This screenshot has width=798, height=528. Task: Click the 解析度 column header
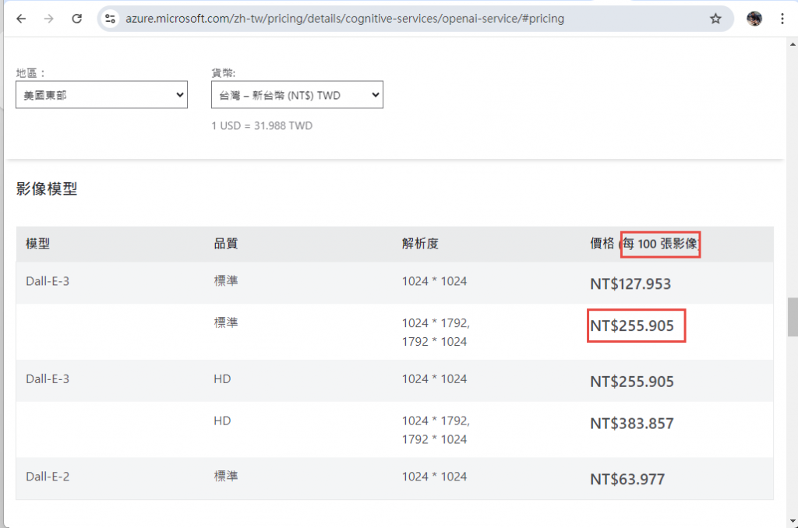point(420,244)
